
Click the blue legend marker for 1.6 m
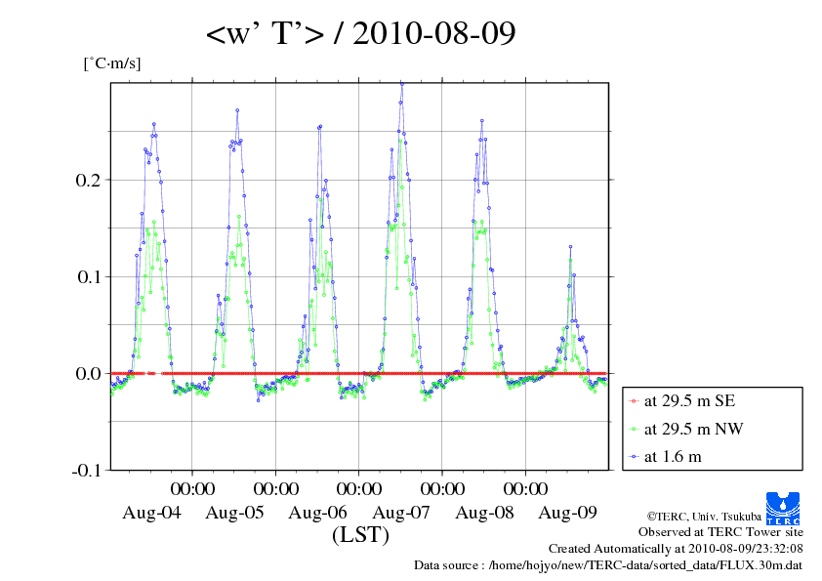[634, 457]
